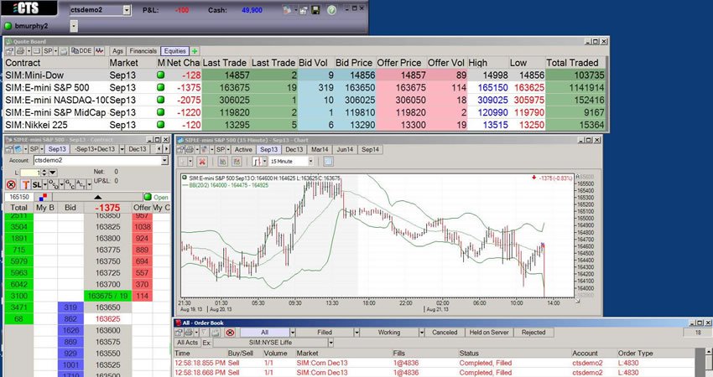This screenshot has width=713, height=377.
Task: Open the SIM:NYSE Liffe exchange dropdown
Action: tap(331, 343)
